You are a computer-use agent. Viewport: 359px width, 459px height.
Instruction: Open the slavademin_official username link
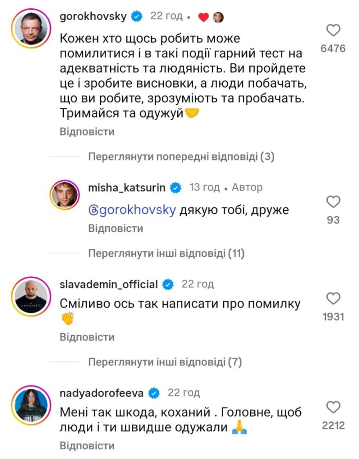[109, 285]
